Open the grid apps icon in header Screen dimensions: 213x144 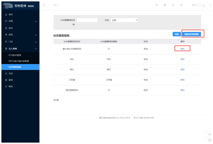point(165,5)
